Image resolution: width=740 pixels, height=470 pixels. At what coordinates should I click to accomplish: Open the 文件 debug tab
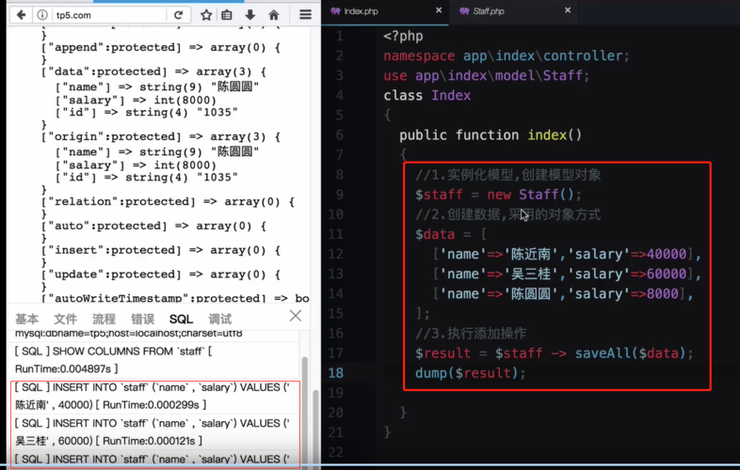[x=65, y=320]
